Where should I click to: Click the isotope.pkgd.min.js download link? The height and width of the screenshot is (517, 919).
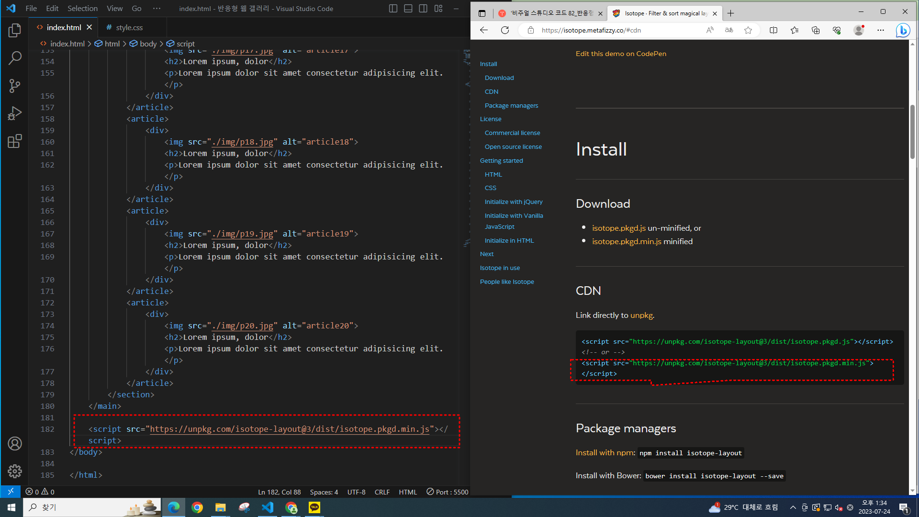click(627, 241)
